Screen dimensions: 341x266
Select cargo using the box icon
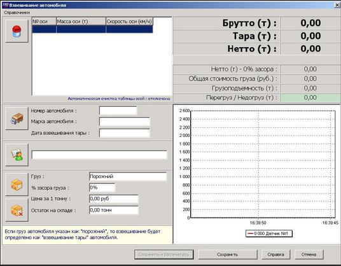point(17,185)
